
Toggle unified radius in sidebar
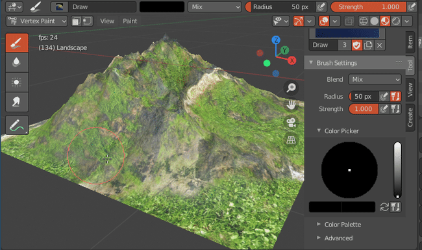[x=395, y=96]
